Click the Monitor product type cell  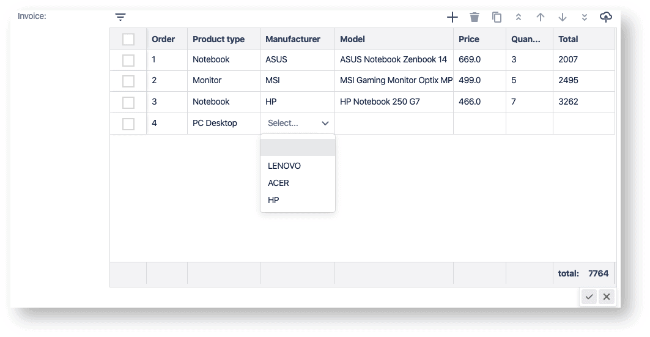tap(223, 80)
